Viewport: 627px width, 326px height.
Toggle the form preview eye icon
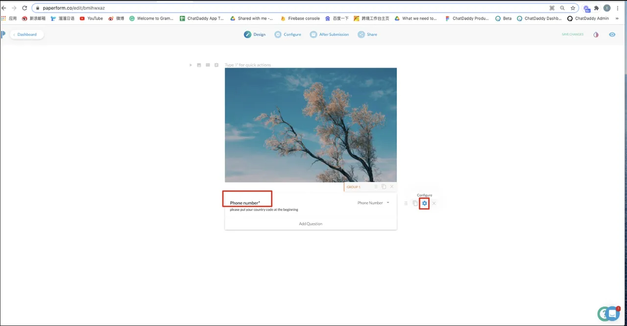point(612,35)
